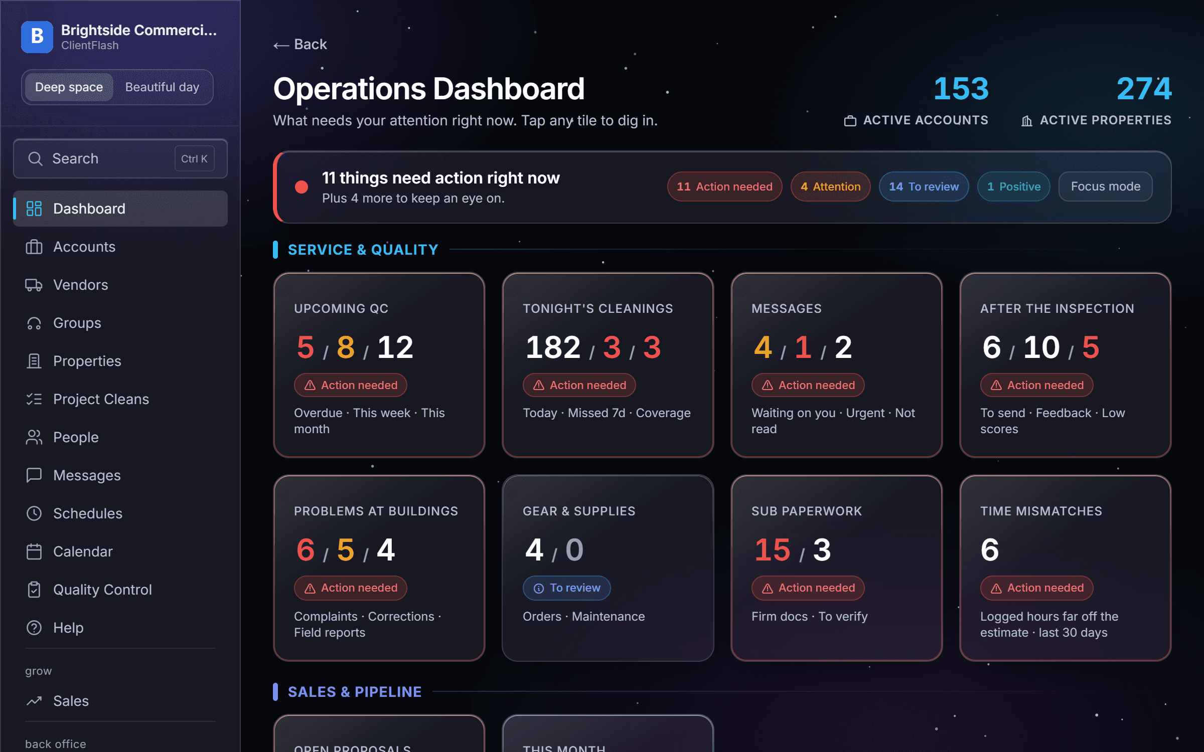The width and height of the screenshot is (1204, 752).
Task: Filter by 11 Action needed chip
Action: [724, 186]
